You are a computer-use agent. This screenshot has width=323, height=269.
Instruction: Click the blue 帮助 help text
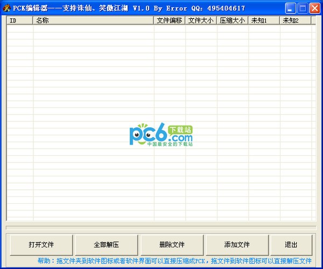pos(174,261)
